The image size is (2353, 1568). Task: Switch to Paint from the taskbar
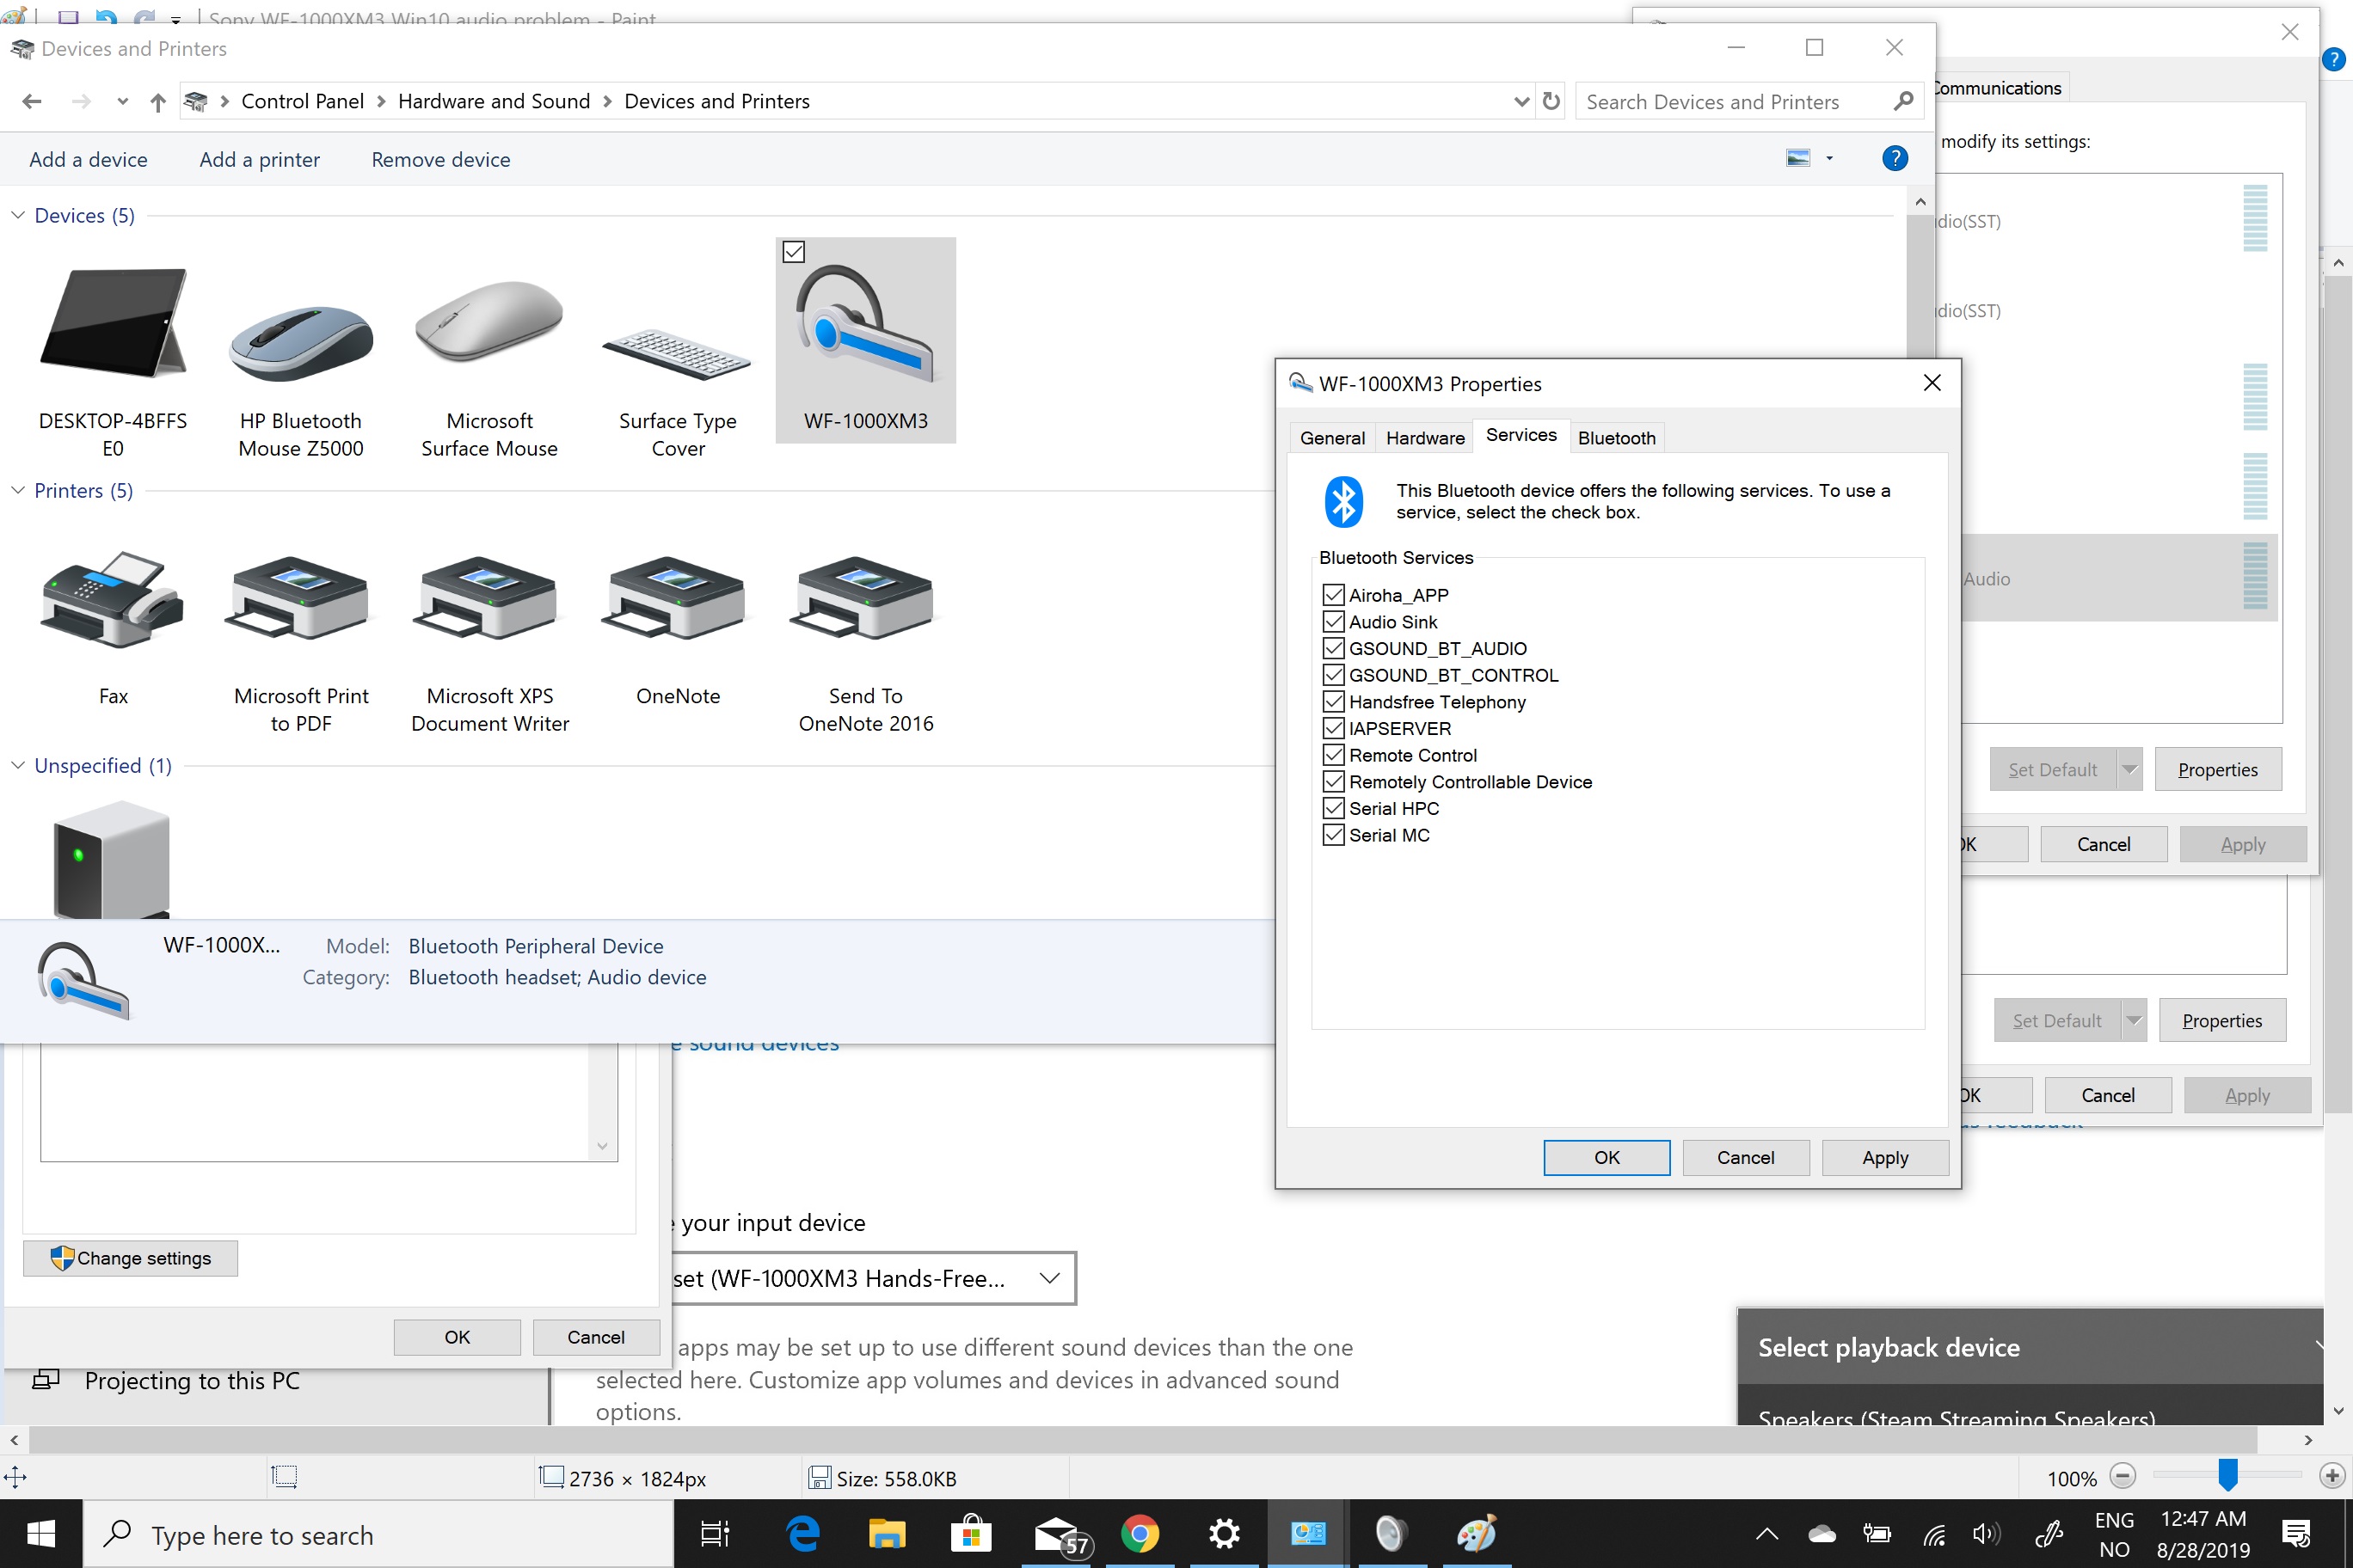click(1477, 1533)
